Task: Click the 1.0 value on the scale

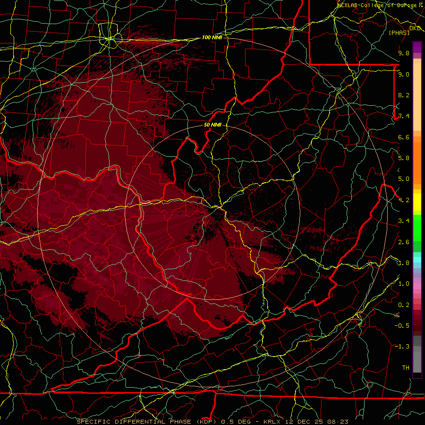Action: click(x=404, y=284)
